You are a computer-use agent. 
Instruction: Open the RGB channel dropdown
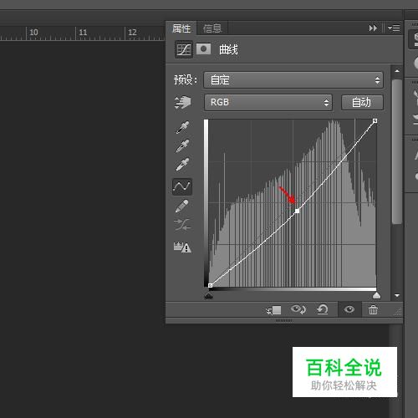[268, 102]
